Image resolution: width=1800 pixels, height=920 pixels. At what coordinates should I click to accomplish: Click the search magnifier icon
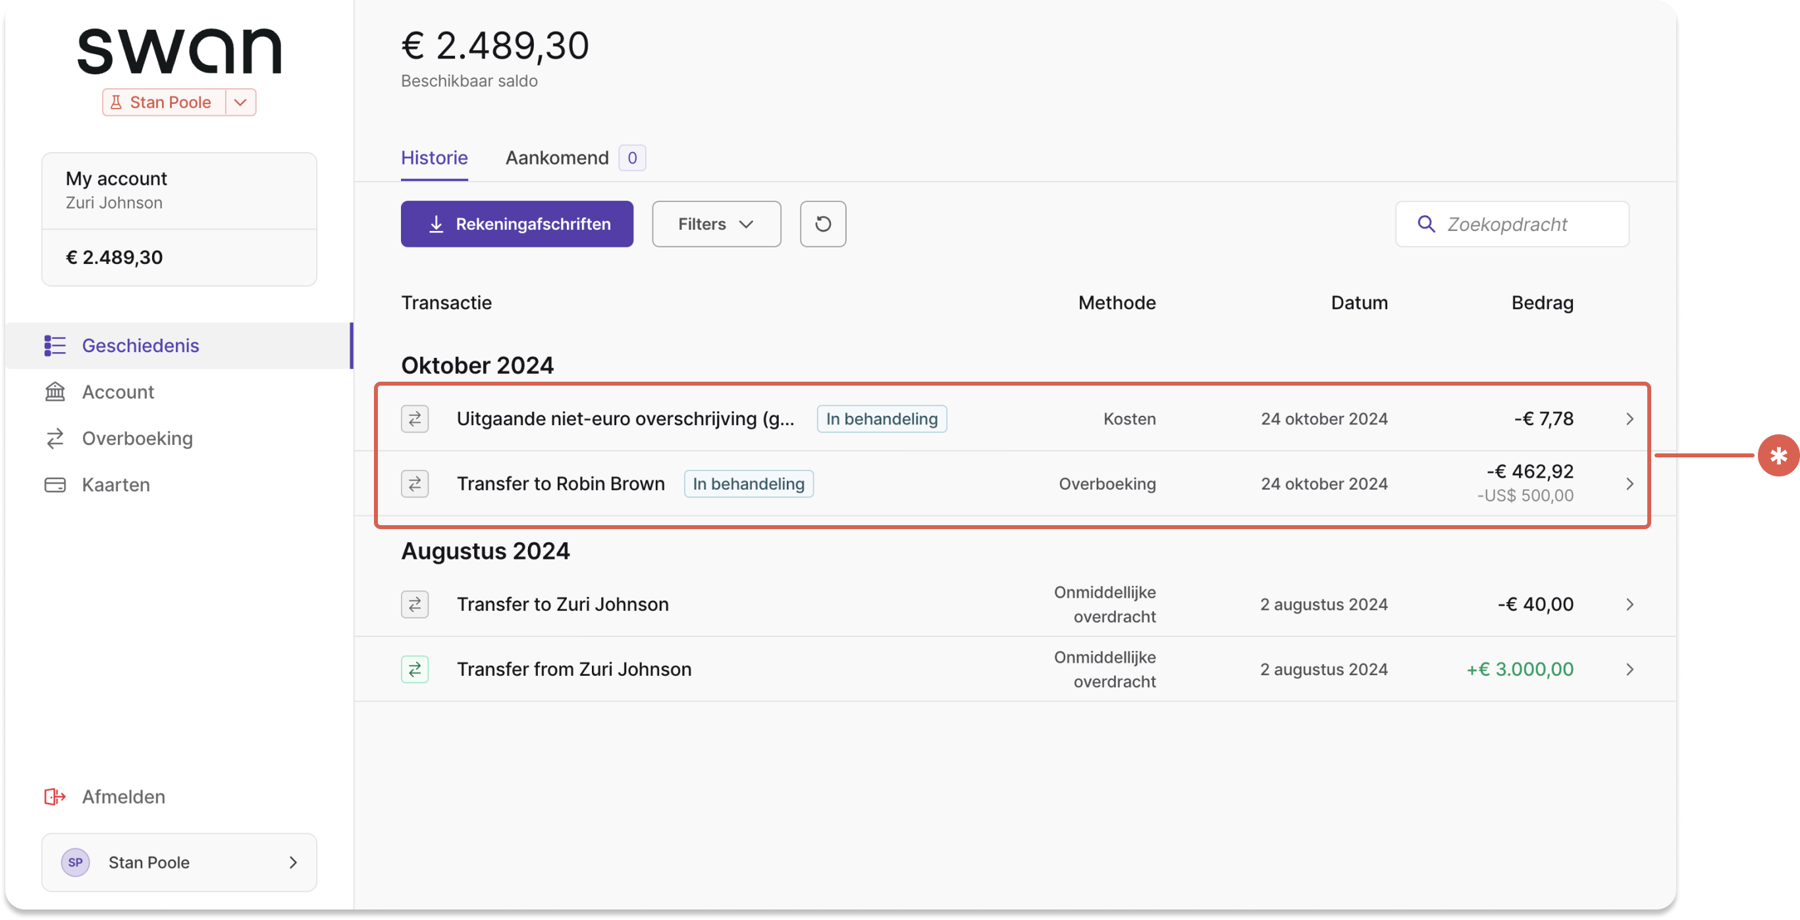[1426, 224]
